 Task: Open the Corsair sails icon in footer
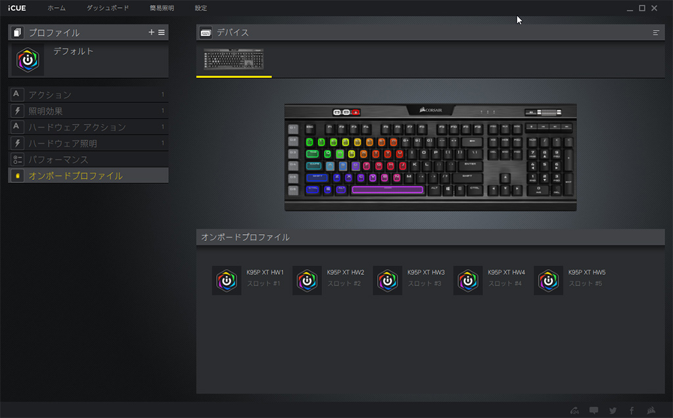pyautogui.click(x=651, y=410)
